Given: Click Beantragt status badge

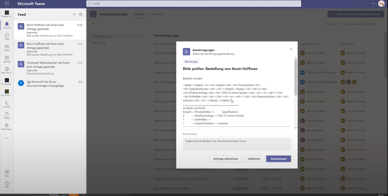Looking at the screenshot, I should pyautogui.click(x=191, y=62).
